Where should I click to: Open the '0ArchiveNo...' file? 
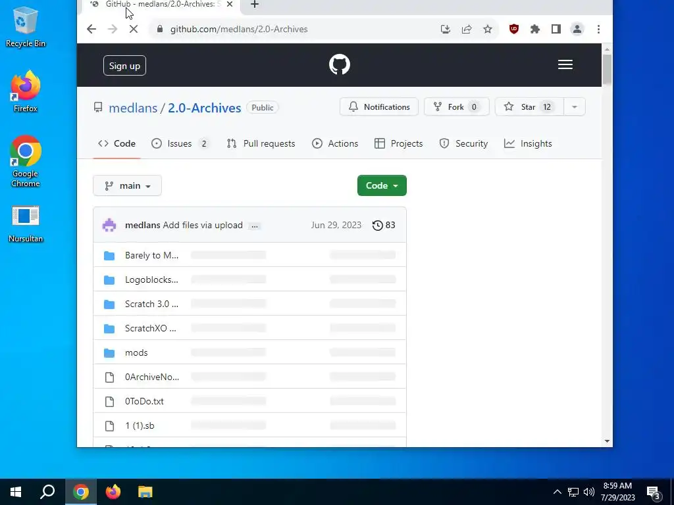(152, 377)
